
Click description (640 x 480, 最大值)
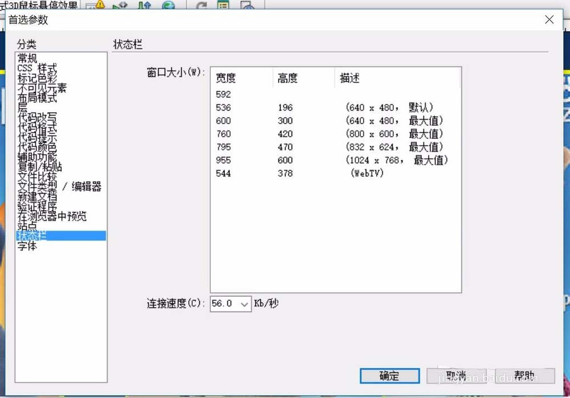click(394, 121)
